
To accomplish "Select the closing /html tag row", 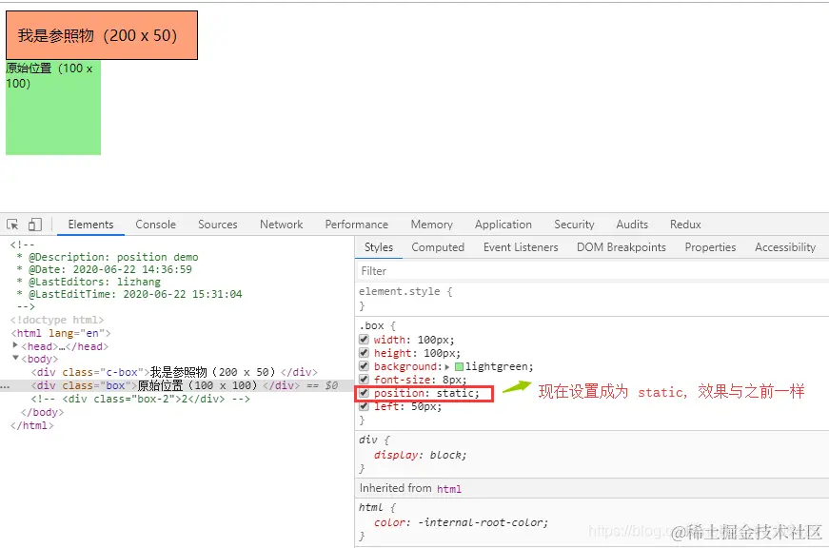I will 31,425.
